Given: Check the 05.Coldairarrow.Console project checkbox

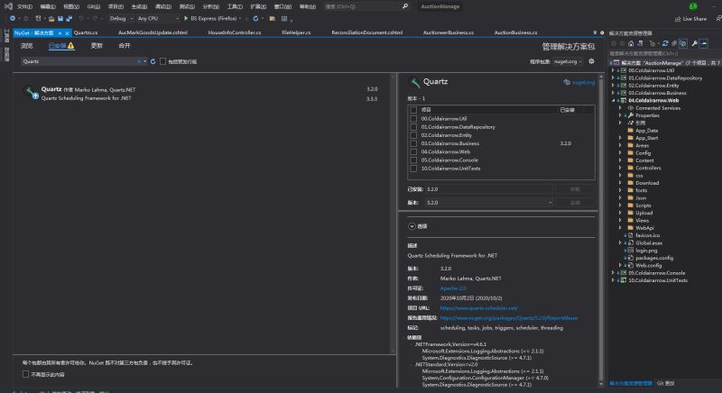Looking at the screenshot, I should [x=413, y=160].
